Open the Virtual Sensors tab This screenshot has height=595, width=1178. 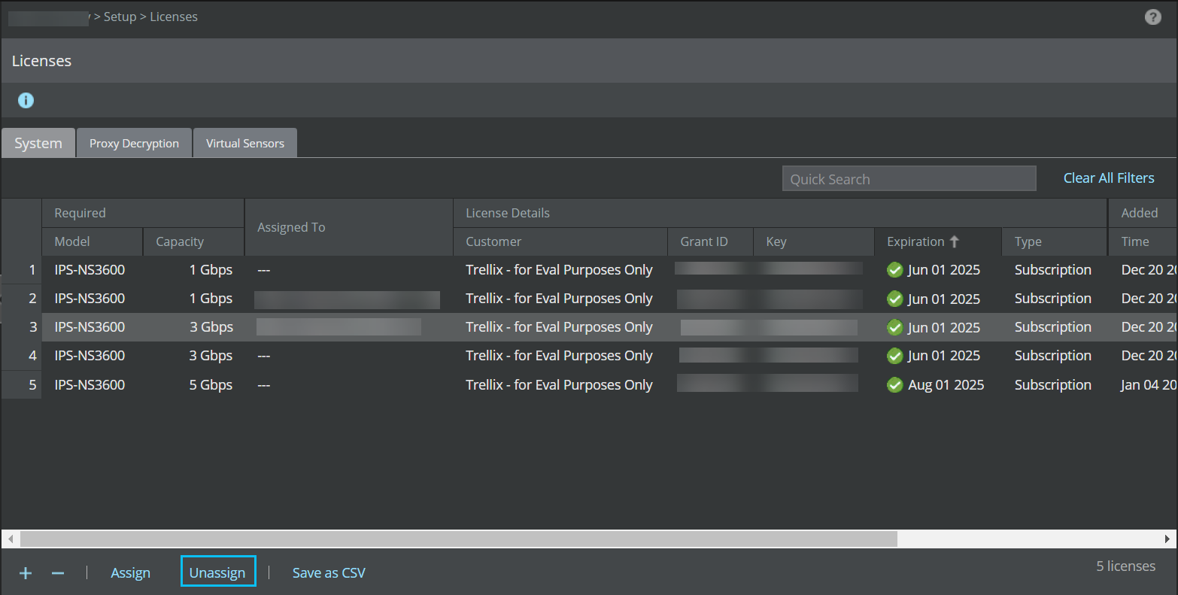tap(245, 143)
